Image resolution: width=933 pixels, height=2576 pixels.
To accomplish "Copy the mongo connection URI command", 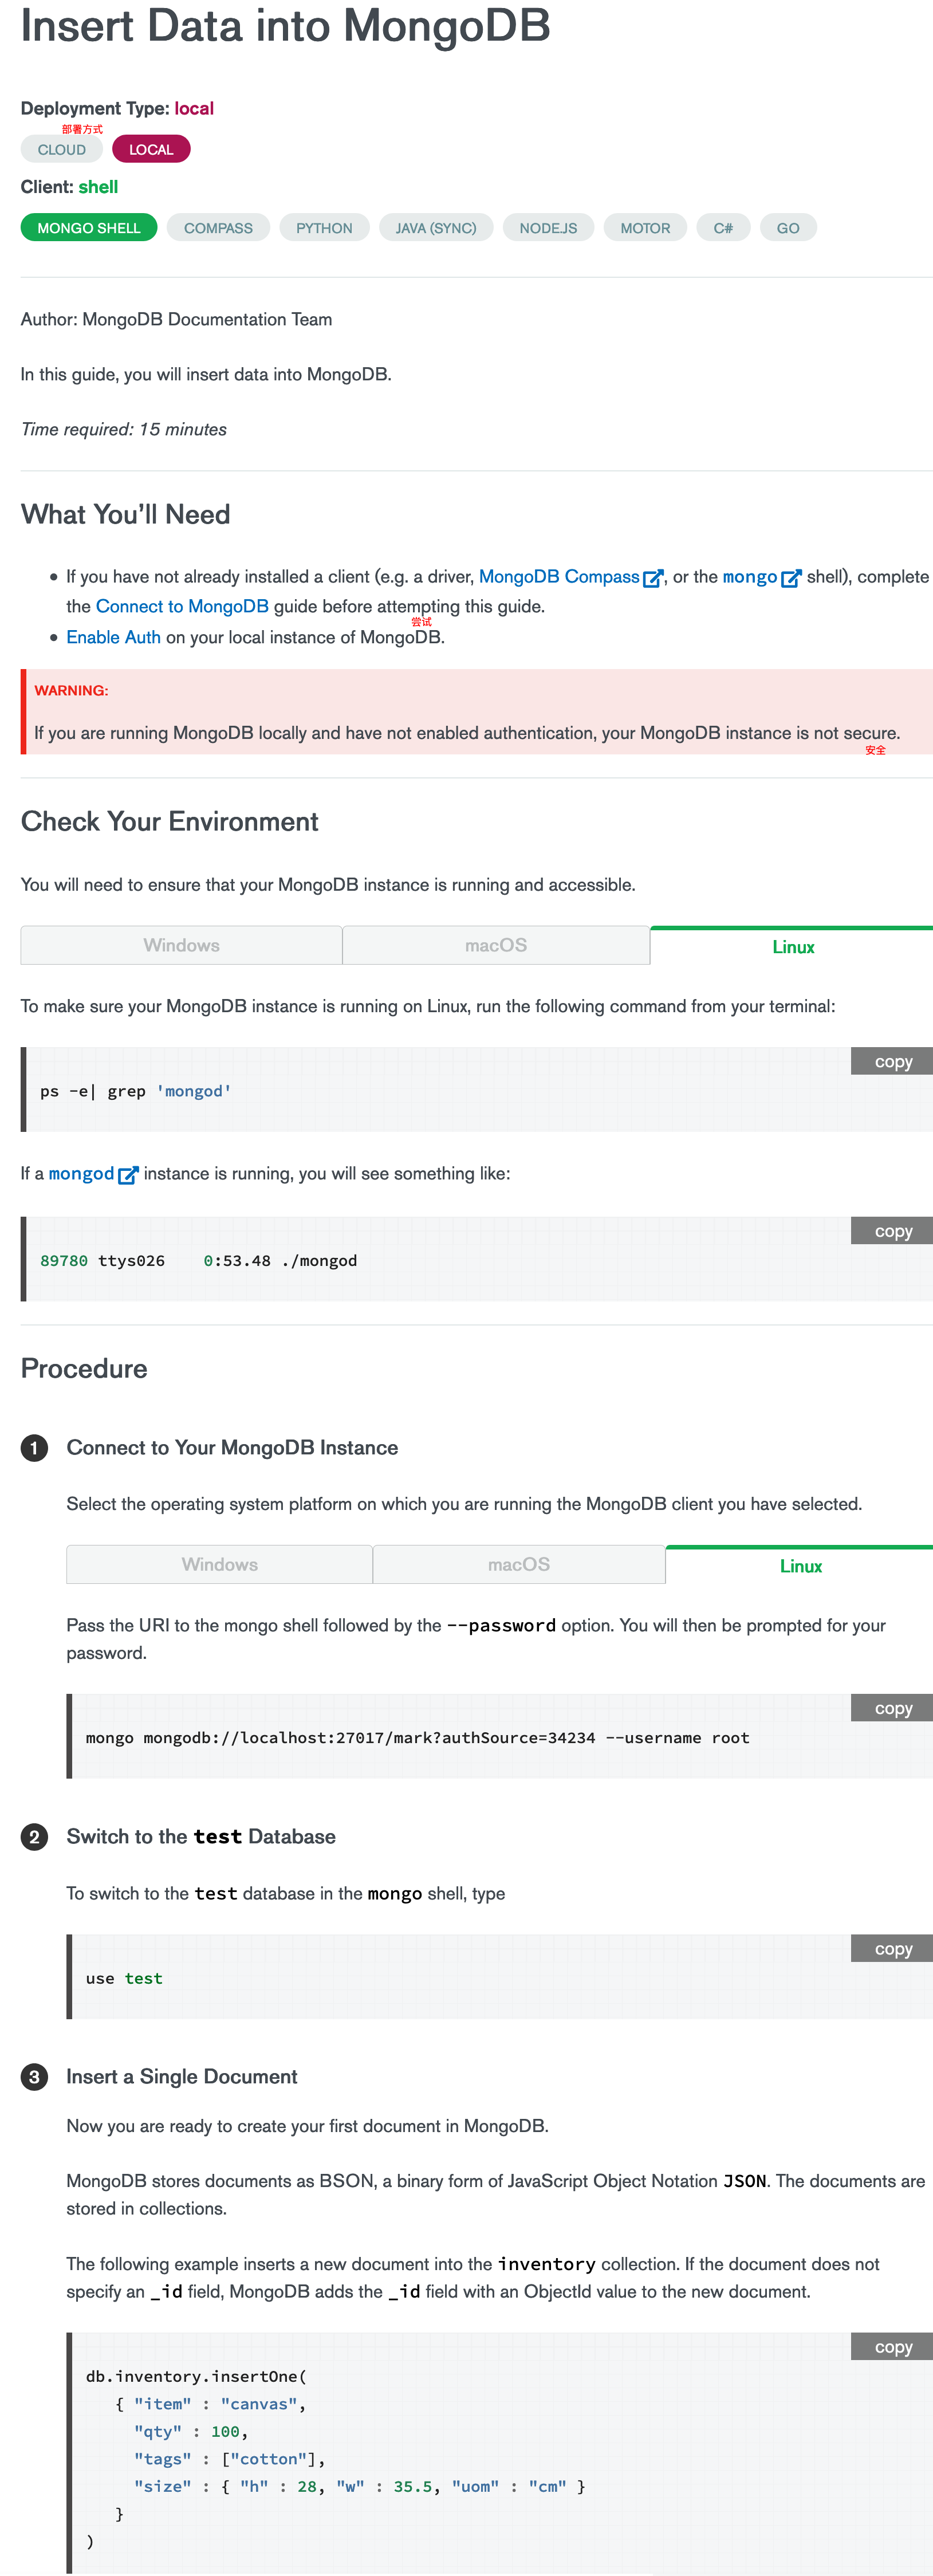I will pos(892,1708).
